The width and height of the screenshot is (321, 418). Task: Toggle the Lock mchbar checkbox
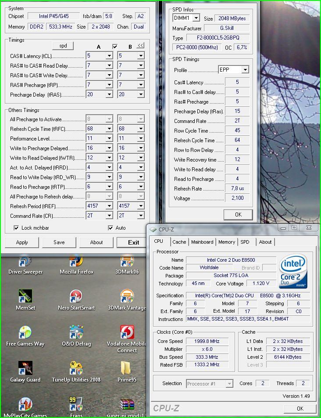[16, 228]
